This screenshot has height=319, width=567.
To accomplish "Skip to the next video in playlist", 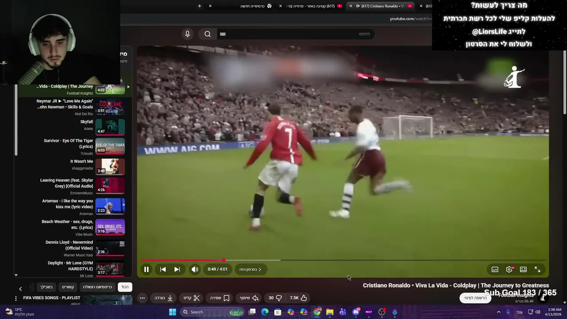I will click(x=177, y=269).
